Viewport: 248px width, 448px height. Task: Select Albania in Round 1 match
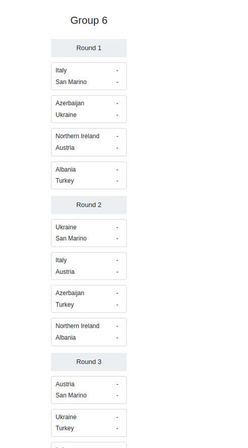65,170
